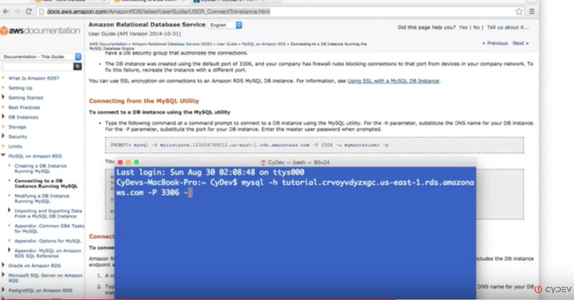Screen dimensions: 574x300
Task: Expand Importing and Exporting Data item
Action: click(9, 210)
